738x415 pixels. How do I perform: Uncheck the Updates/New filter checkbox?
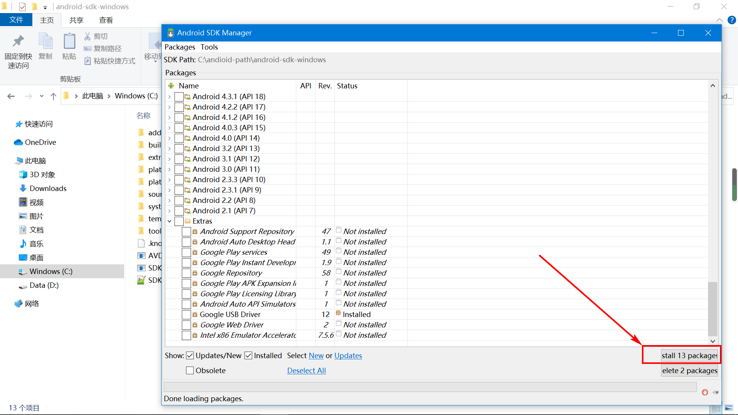[x=190, y=355]
